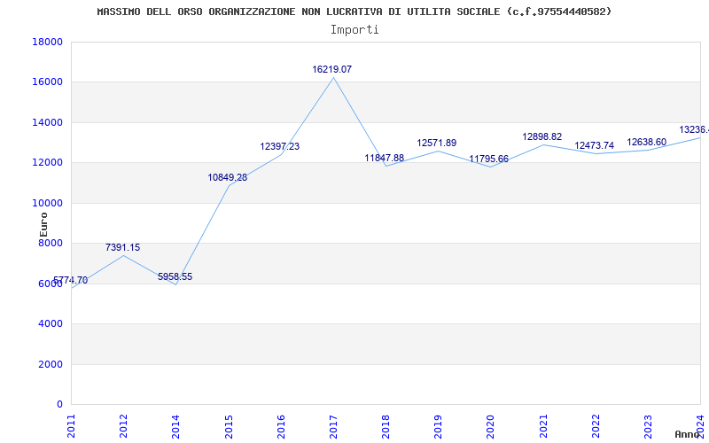Select the 2018 x-axis label
709x443 pixels.
(x=386, y=426)
